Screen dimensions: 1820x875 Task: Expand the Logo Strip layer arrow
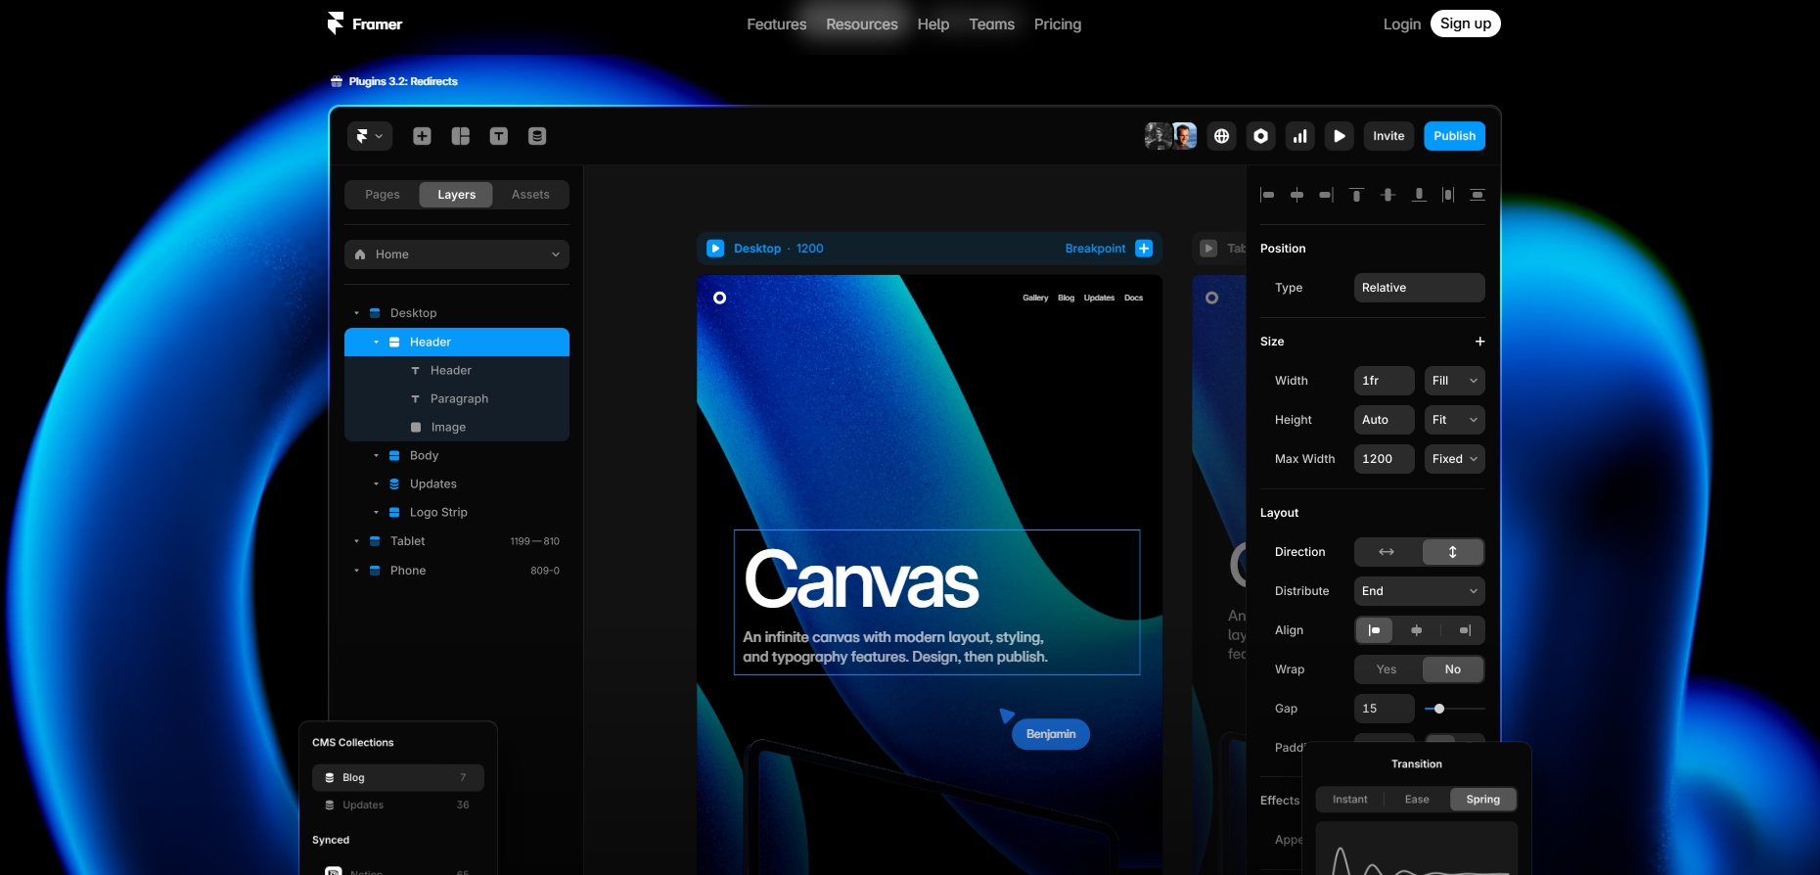[x=376, y=512]
